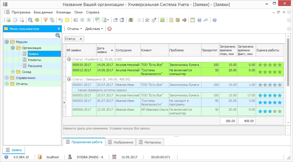Sort by the Приоритет column header

pos(210,50)
